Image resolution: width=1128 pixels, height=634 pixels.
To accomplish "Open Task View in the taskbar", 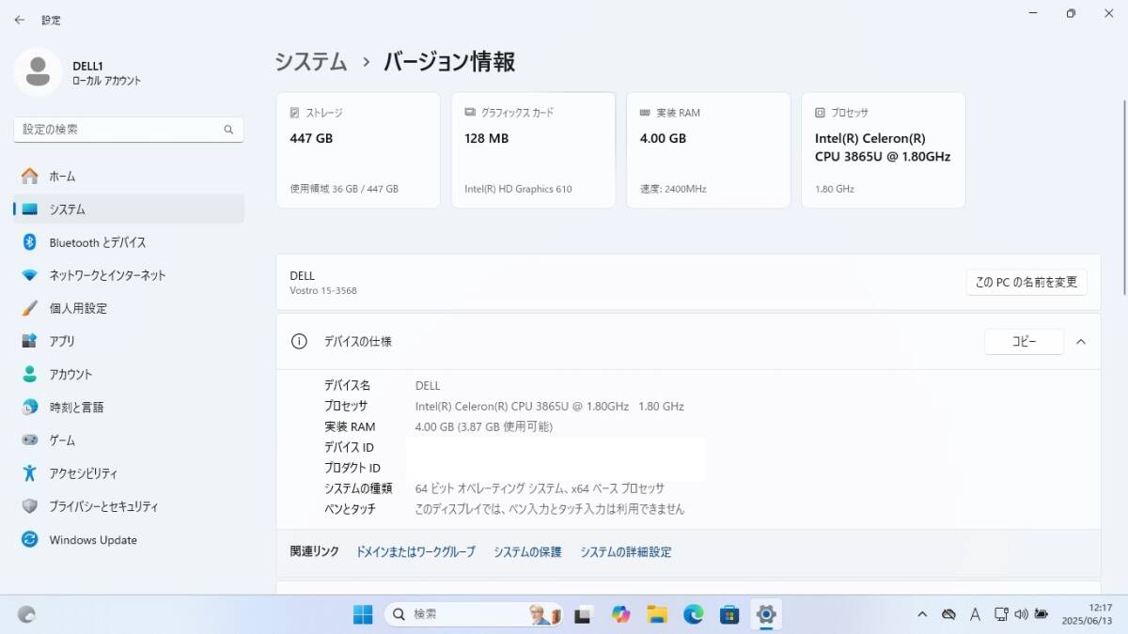I will pos(583,614).
